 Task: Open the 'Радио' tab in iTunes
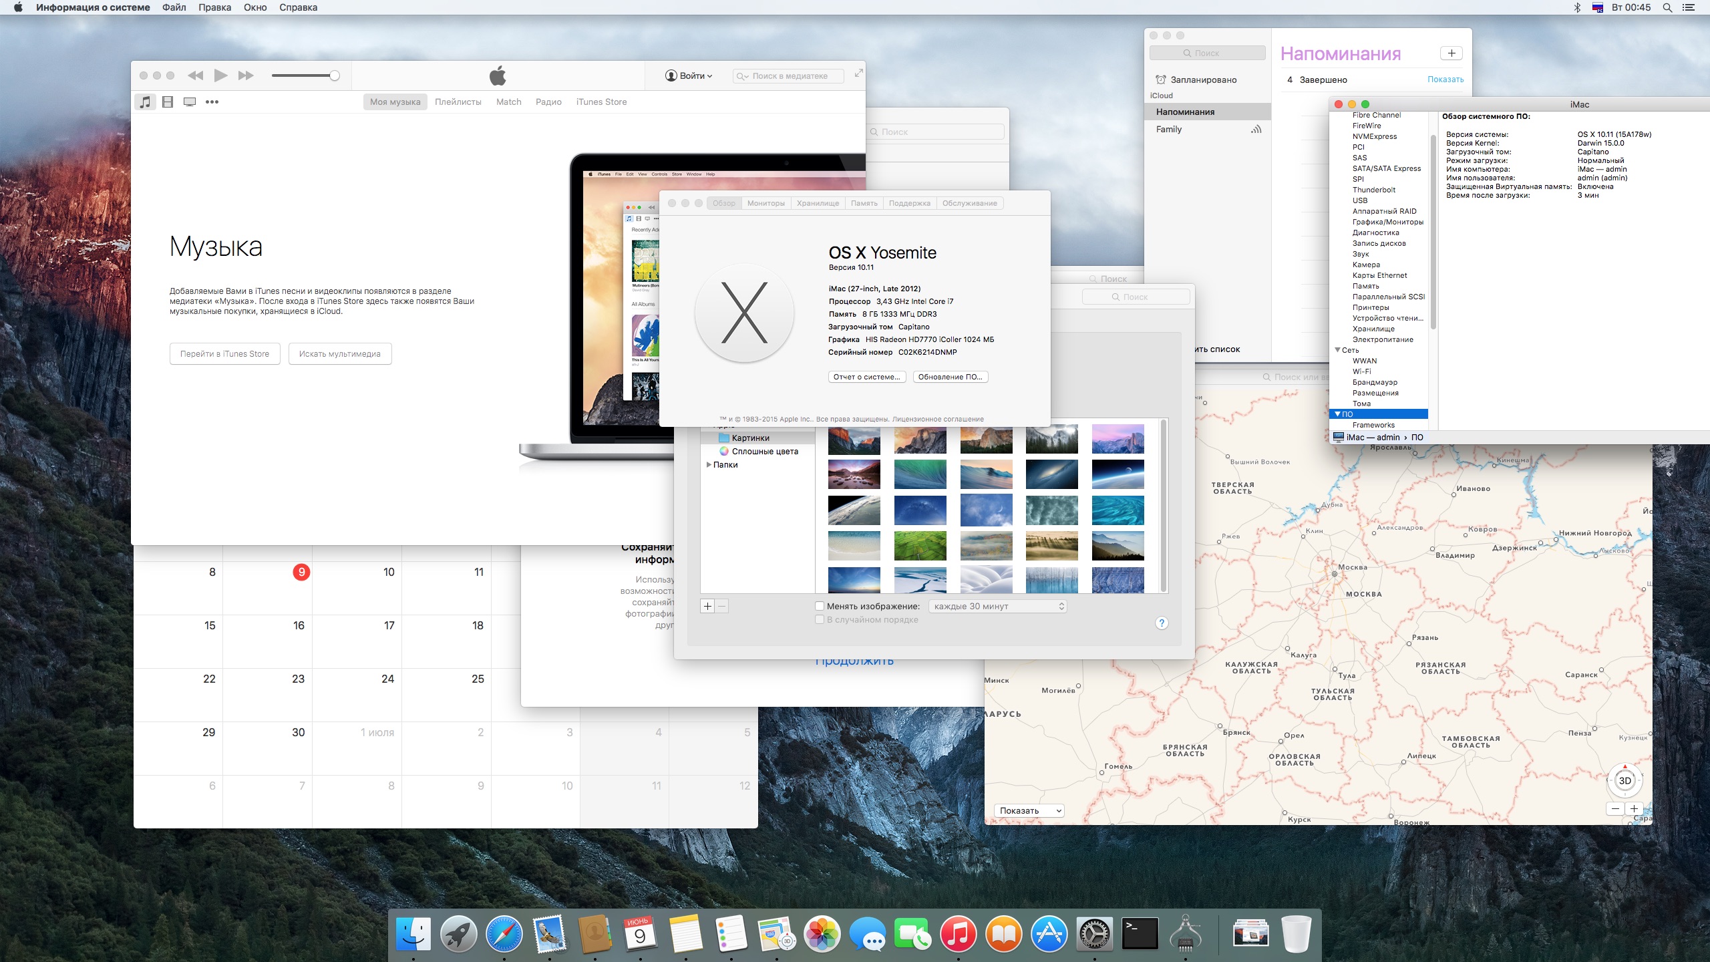[x=548, y=102]
